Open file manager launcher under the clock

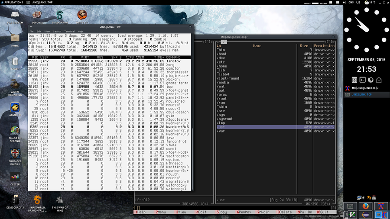click(354, 80)
